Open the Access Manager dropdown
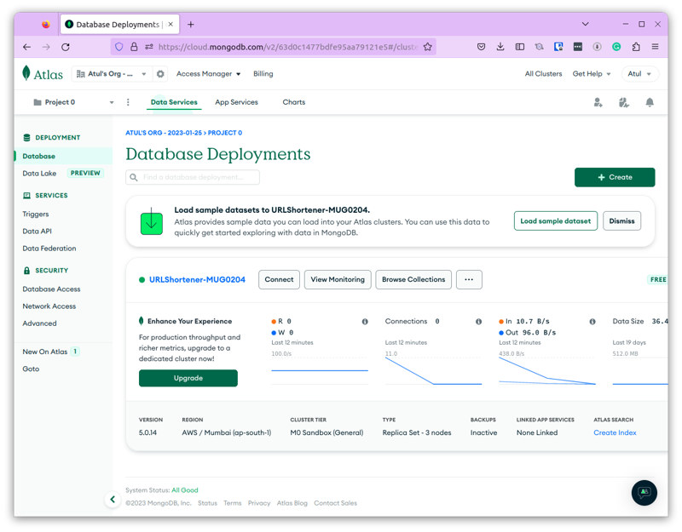This screenshot has height=532, width=682. tap(208, 74)
